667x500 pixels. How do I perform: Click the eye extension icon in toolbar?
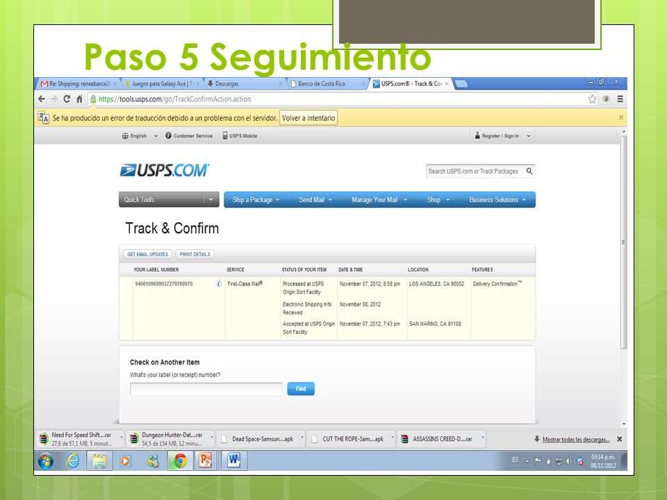[606, 99]
